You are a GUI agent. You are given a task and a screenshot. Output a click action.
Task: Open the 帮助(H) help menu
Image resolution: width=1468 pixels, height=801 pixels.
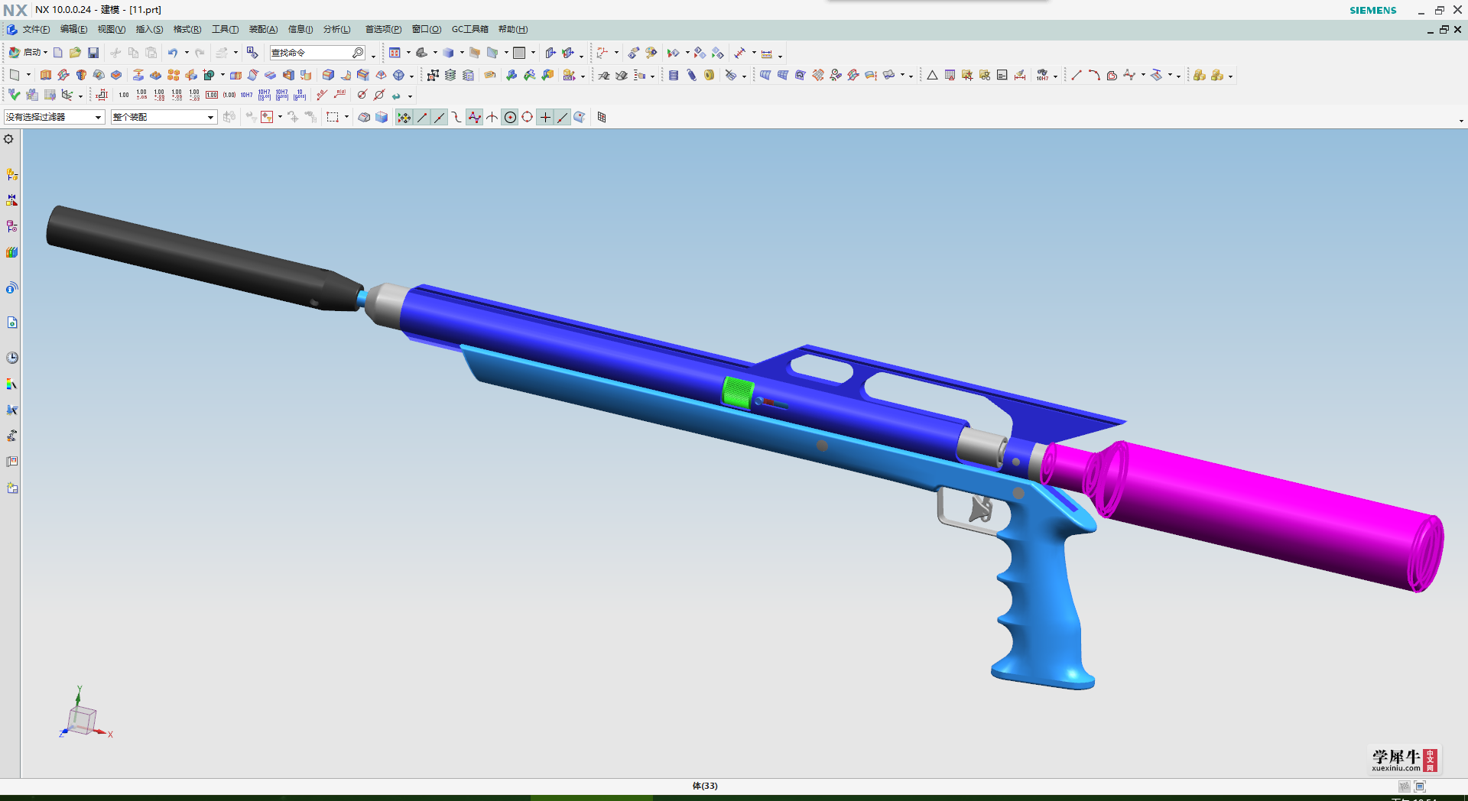(x=512, y=29)
